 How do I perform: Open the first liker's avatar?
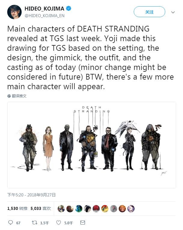(x=61, y=209)
